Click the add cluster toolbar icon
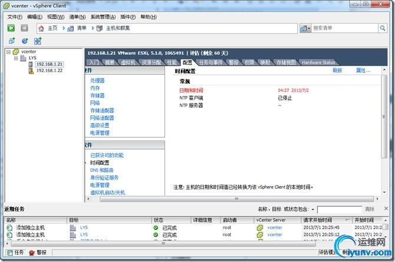The width and height of the screenshot is (395, 262). click(x=38, y=41)
